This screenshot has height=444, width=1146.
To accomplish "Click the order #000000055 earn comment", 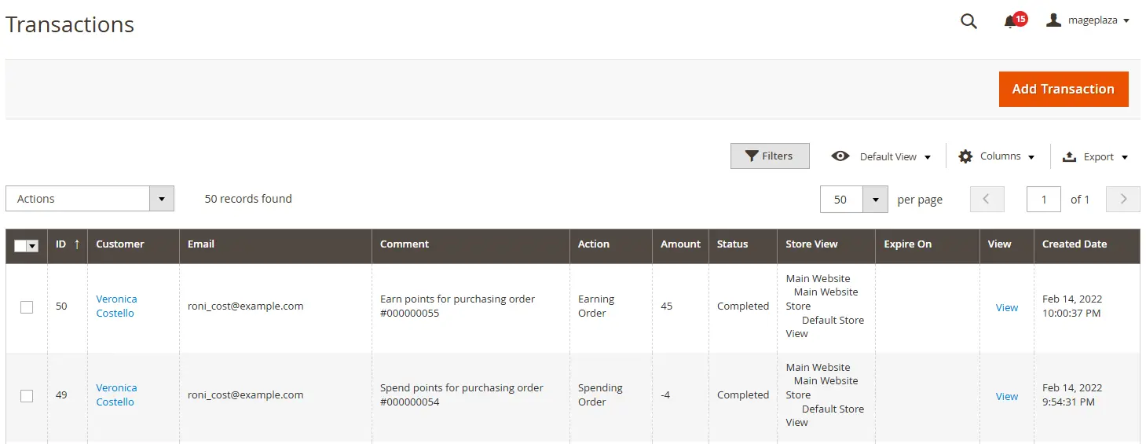I will (x=457, y=306).
